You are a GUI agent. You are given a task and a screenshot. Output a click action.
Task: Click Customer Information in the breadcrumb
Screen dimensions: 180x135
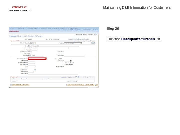tap(59, 28)
